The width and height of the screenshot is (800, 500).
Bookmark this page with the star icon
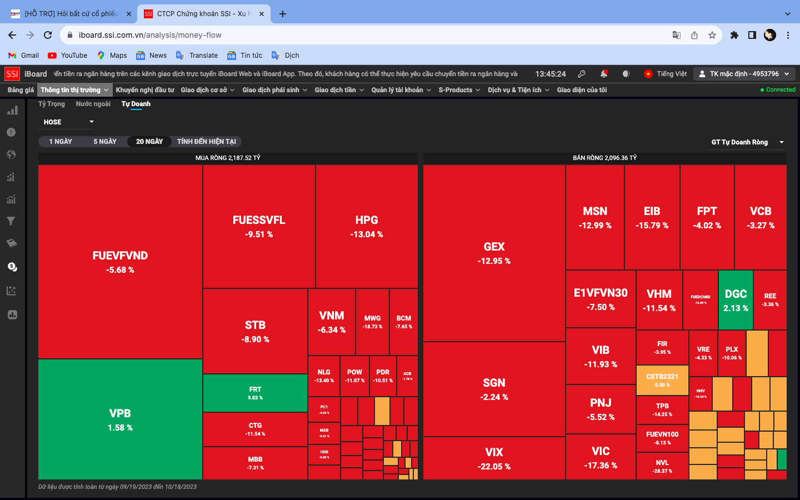tap(712, 35)
